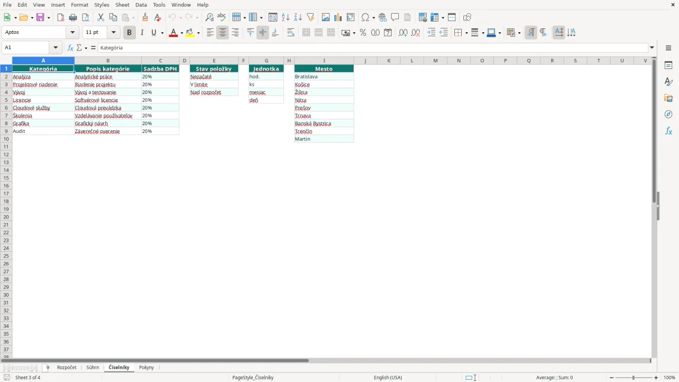Print the spreadsheet using the printer icon
This screenshot has width=679, height=382.
pyautogui.click(x=73, y=18)
